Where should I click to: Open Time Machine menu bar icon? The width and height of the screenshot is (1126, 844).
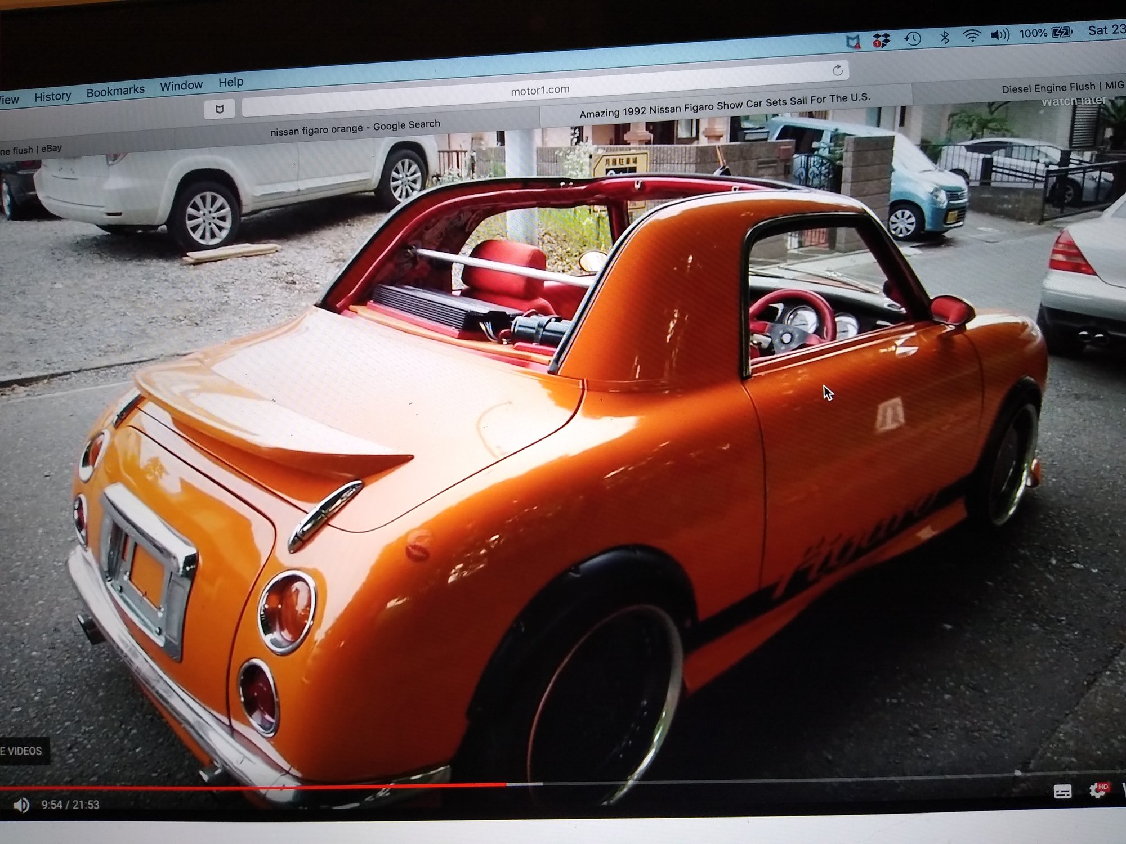[x=913, y=38]
